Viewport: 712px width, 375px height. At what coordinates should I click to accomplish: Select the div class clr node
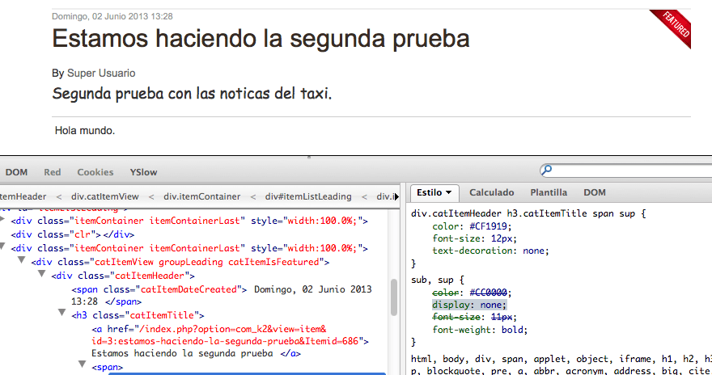tap(73, 235)
